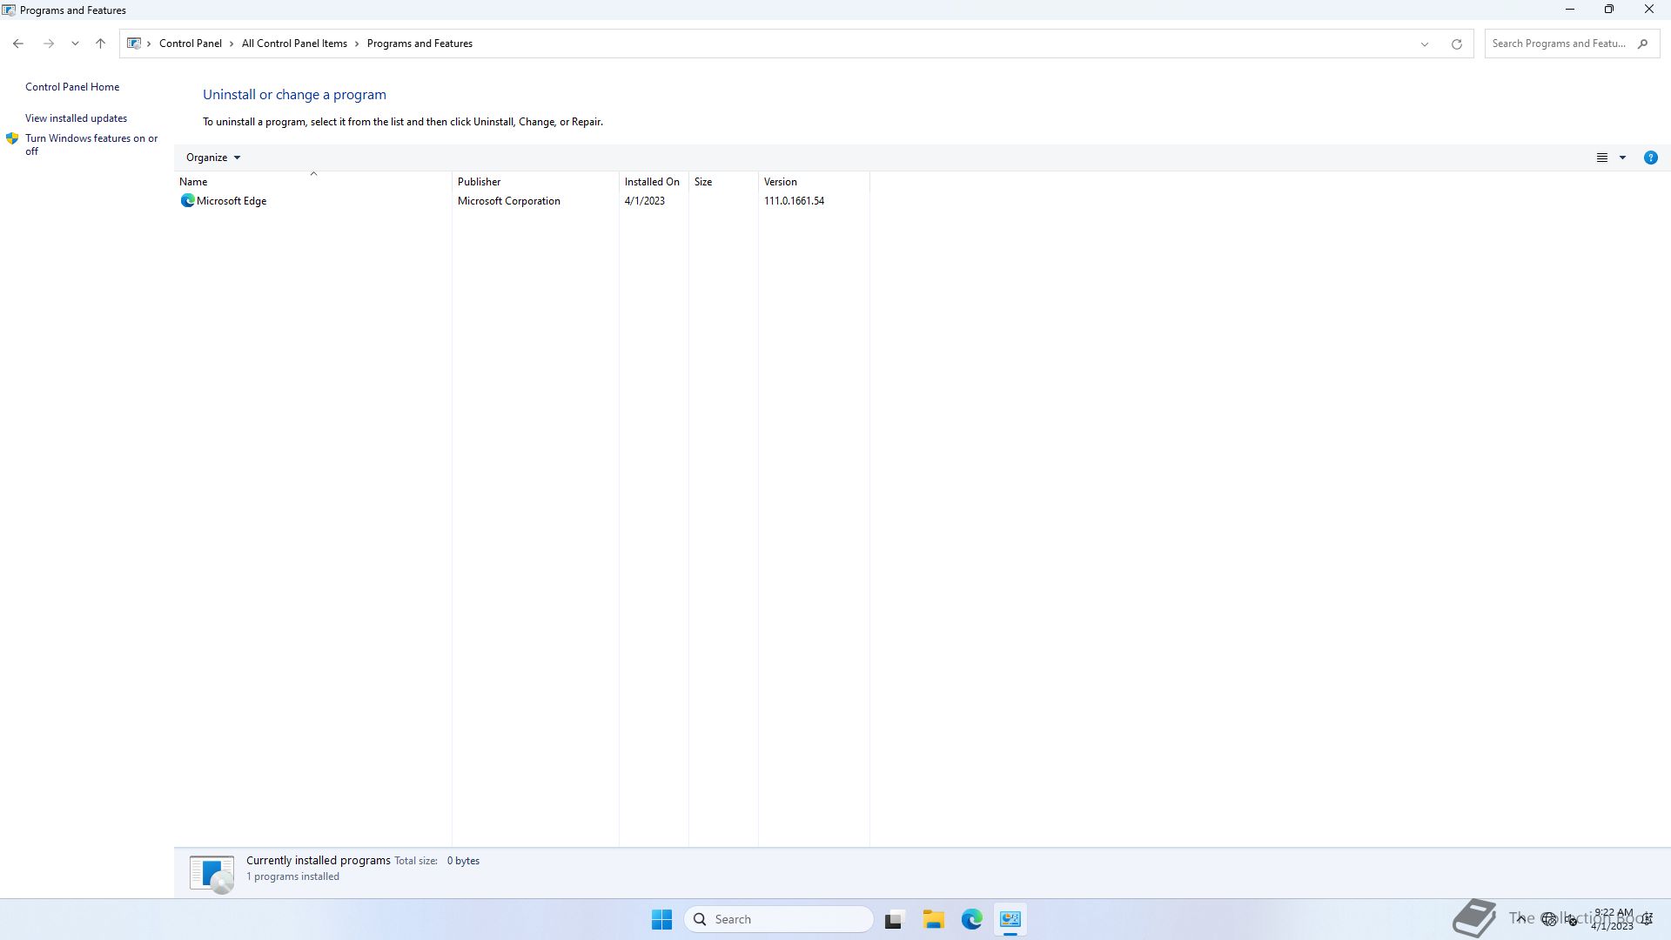
Task: Go back using the navigation arrow
Action: [18, 44]
